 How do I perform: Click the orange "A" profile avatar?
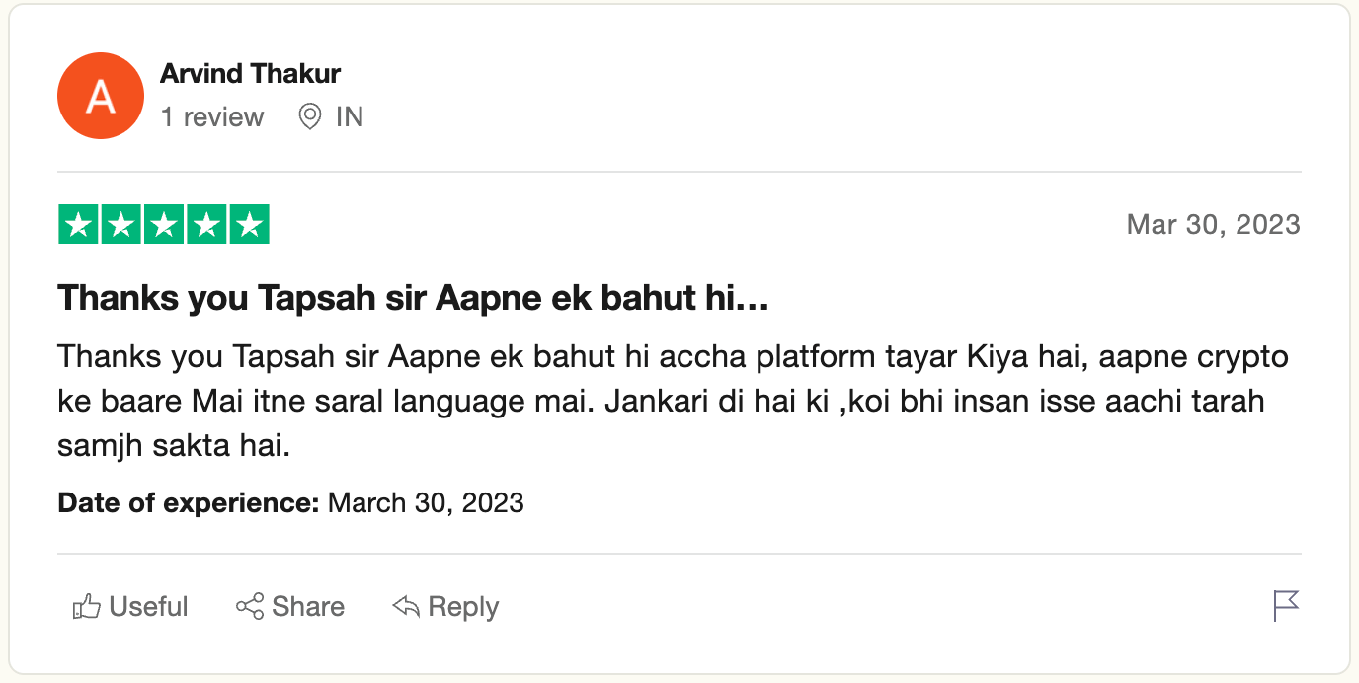101,97
